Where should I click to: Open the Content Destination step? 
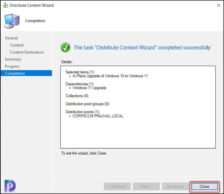(27, 52)
